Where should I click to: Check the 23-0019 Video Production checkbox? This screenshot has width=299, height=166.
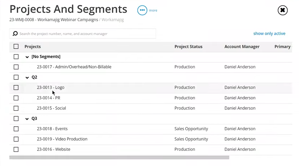[16, 139]
